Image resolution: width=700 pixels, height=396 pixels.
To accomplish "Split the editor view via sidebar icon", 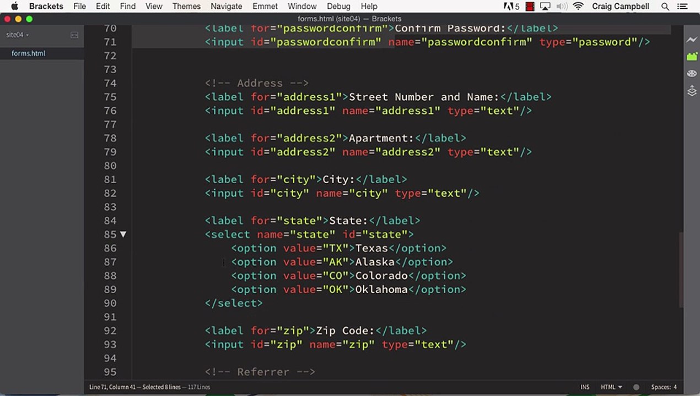I will pyautogui.click(x=74, y=35).
